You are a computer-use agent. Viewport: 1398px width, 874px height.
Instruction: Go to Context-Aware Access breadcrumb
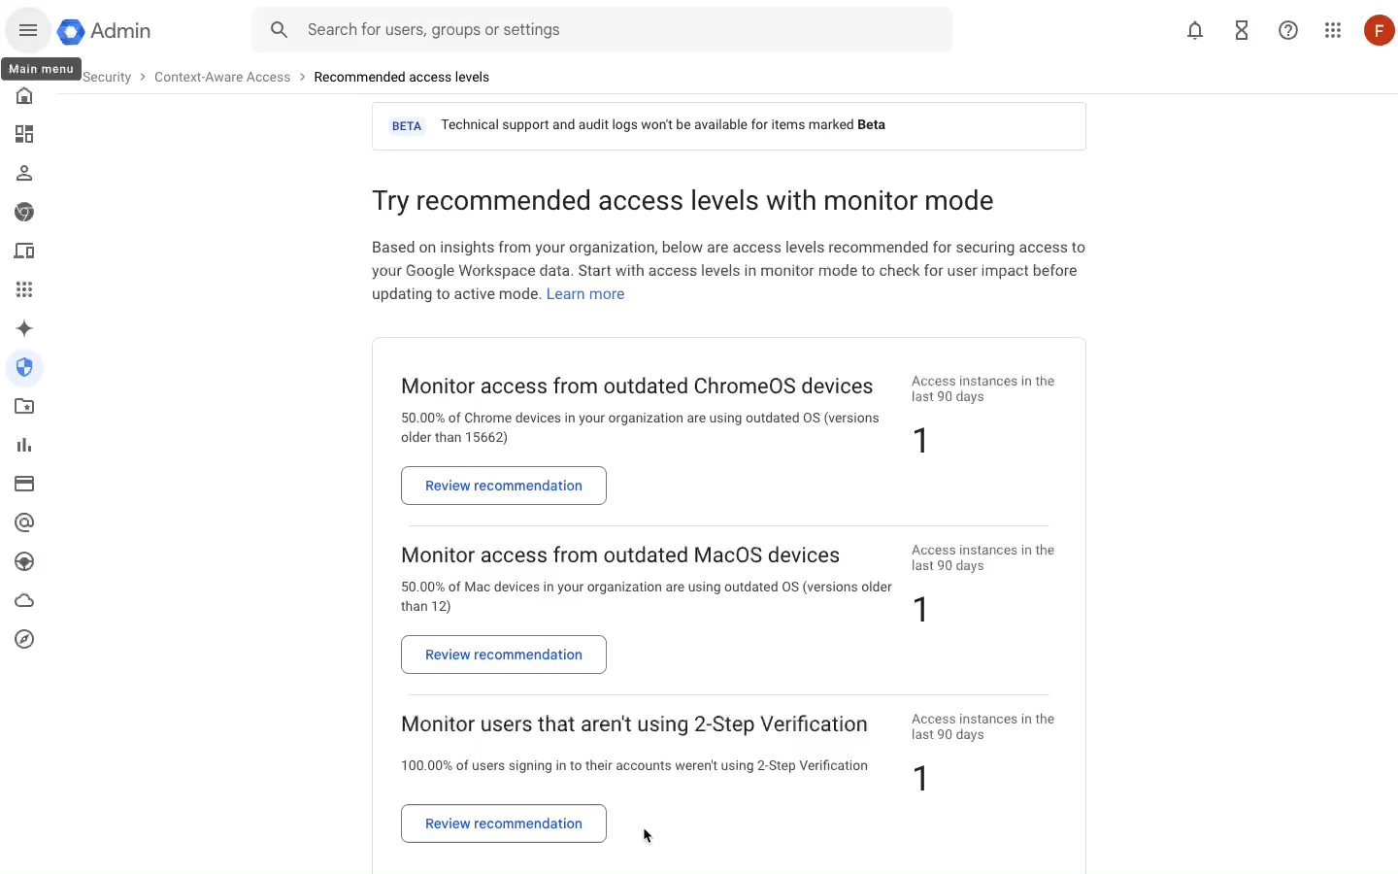pos(222,77)
